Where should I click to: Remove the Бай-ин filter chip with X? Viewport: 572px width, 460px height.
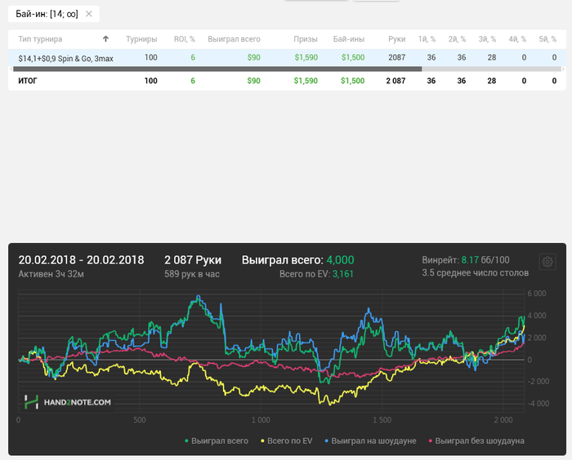(89, 14)
